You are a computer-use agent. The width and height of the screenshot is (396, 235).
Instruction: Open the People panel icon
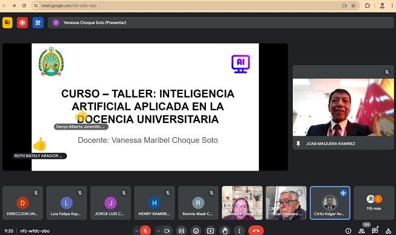(x=362, y=231)
